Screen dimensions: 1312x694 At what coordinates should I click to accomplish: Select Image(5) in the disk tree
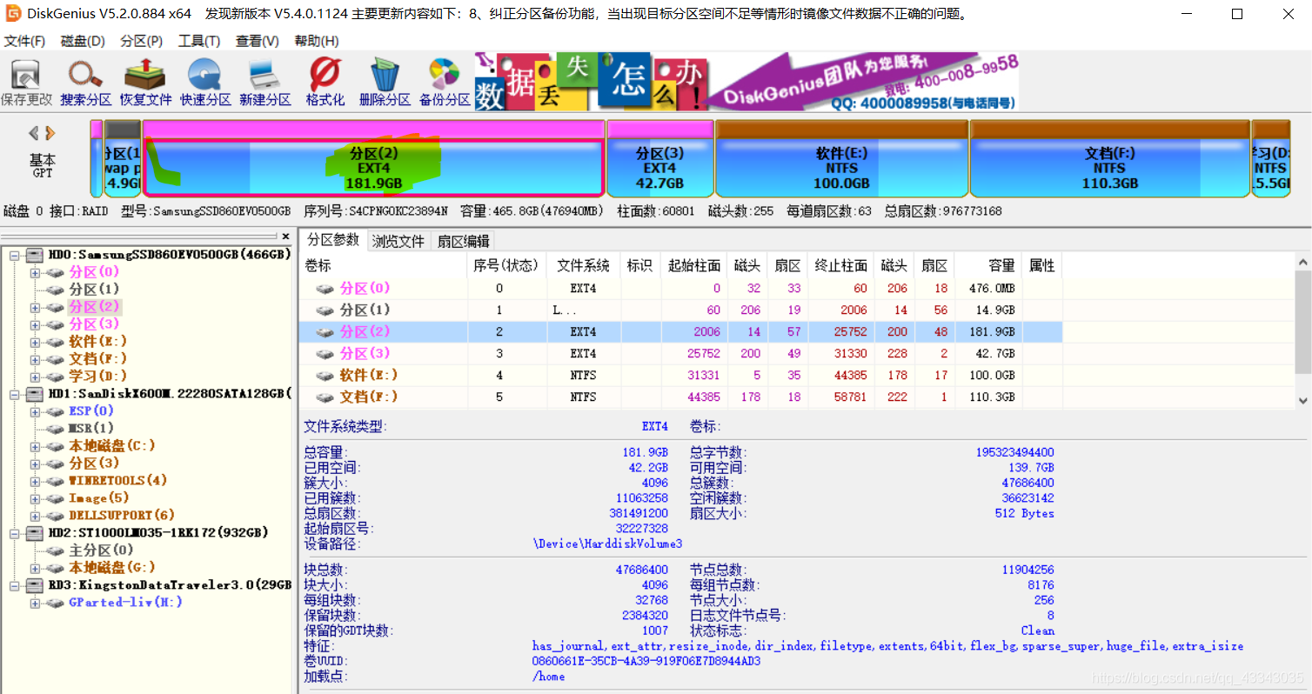point(98,497)
